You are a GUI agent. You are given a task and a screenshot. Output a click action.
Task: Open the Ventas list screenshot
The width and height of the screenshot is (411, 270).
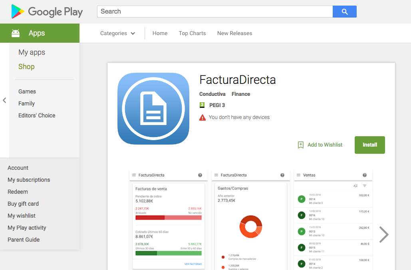coord(333,220)
